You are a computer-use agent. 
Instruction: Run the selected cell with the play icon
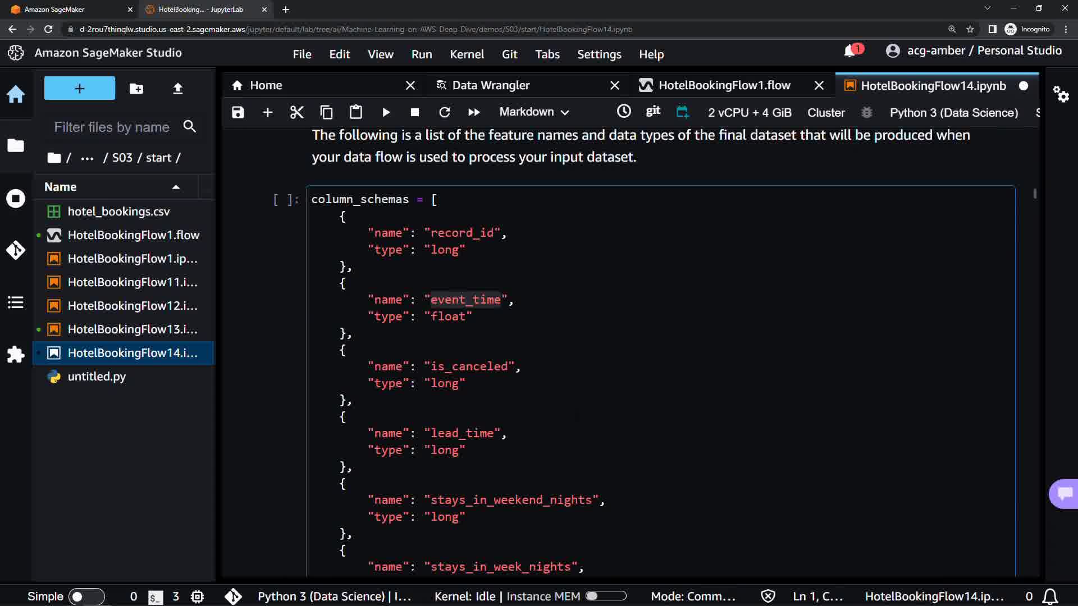[386, 112]
